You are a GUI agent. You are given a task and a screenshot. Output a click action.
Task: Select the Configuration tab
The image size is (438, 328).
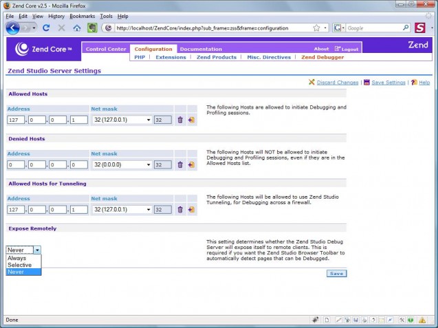point(153,49)
